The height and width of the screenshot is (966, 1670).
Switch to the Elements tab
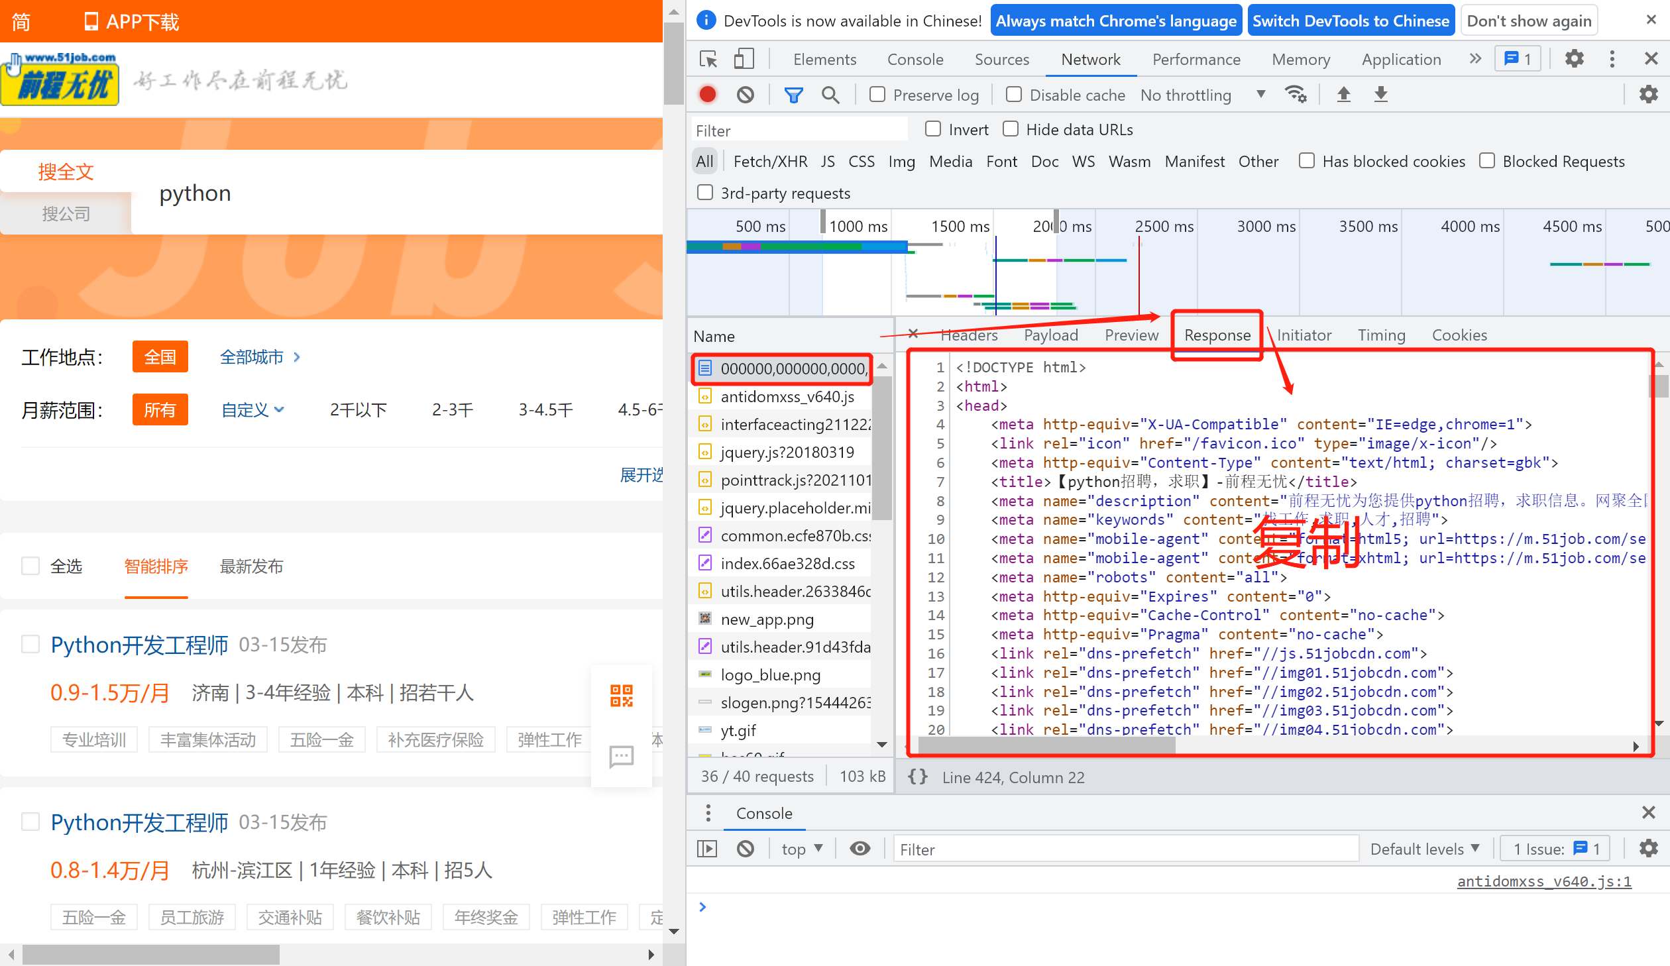coord(824,59)
